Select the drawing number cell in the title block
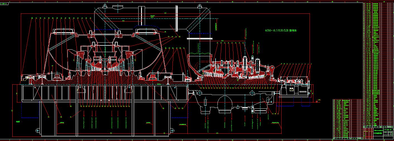 click(388, 130)
